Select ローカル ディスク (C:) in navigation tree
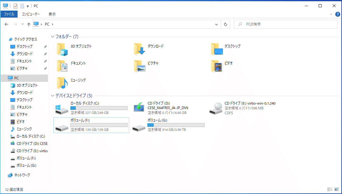The image size is (342, 194). pyautogui.click(x=31, y=136)
